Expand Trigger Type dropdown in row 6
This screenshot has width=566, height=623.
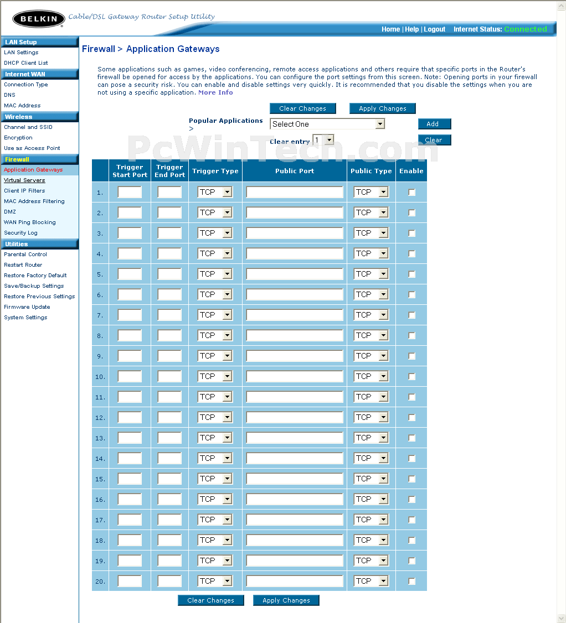click(x=215, y=294)
